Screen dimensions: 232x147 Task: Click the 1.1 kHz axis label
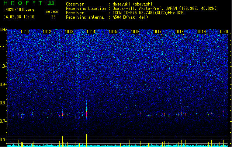(x=3, y=48)
